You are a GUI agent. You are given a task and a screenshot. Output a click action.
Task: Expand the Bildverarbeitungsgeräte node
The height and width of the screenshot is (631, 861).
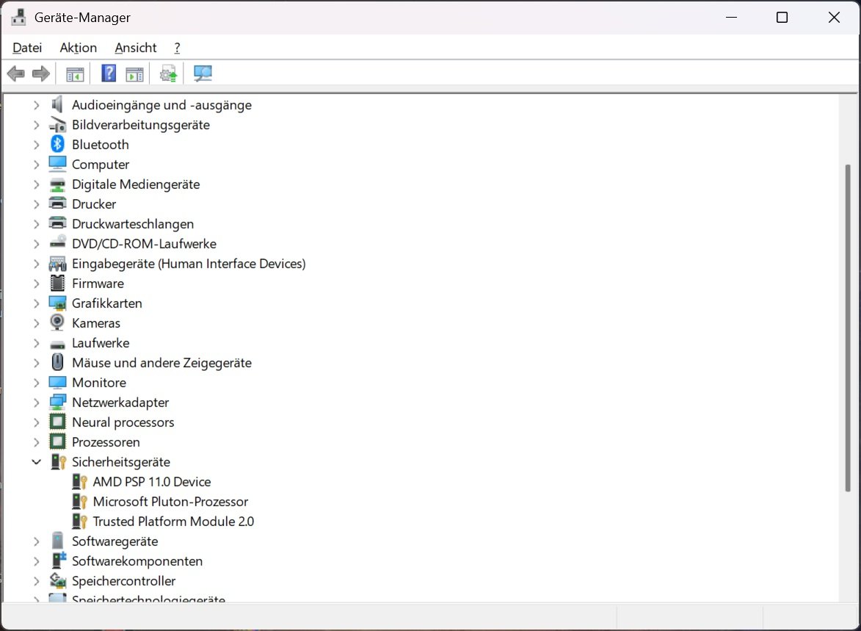[x=36, y=125]
